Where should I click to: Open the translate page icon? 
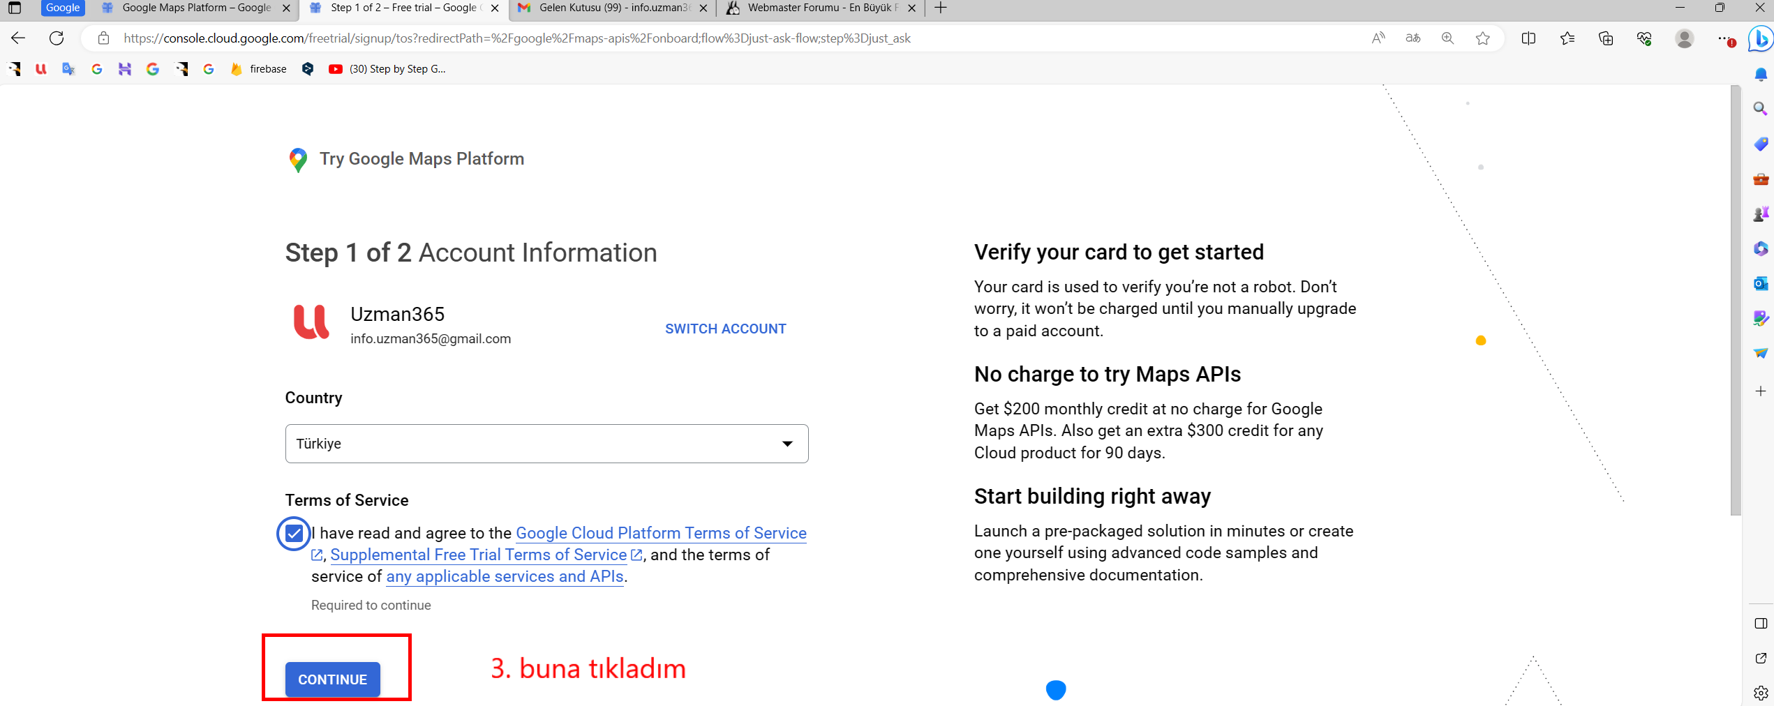(x=1413, y=38)
